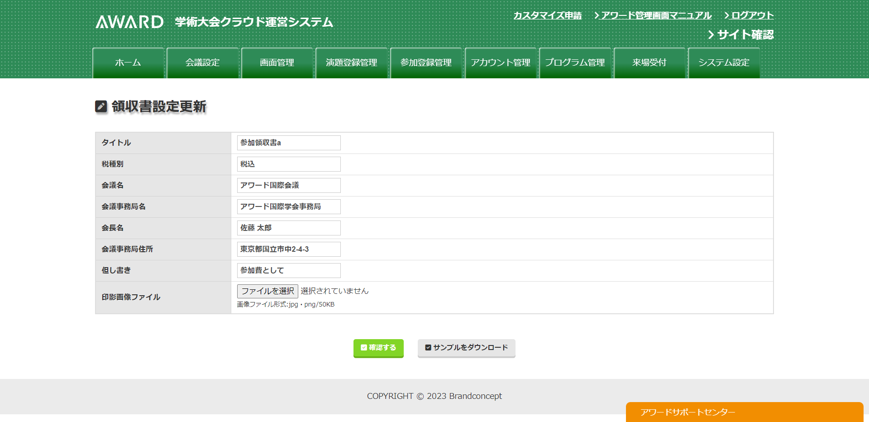Open the アカウント管理 tab

[x=501, y=63]
